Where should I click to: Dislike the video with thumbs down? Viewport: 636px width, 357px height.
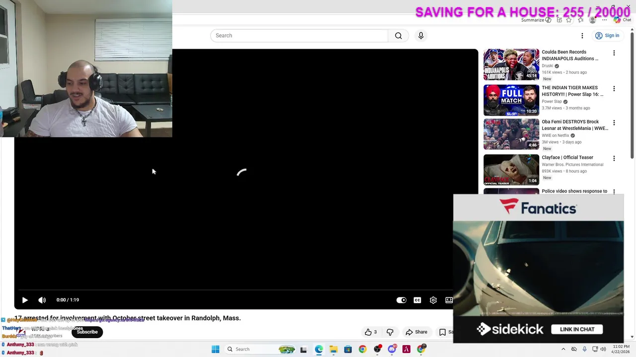coord(390,332)
